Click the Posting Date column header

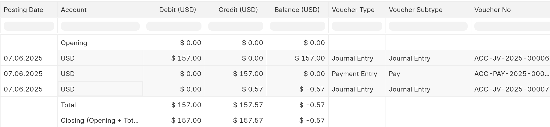point(24,10)
